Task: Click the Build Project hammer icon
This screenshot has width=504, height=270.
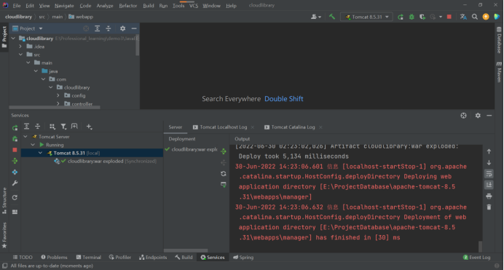Action: pyautogui.click(x=331, y=17)
